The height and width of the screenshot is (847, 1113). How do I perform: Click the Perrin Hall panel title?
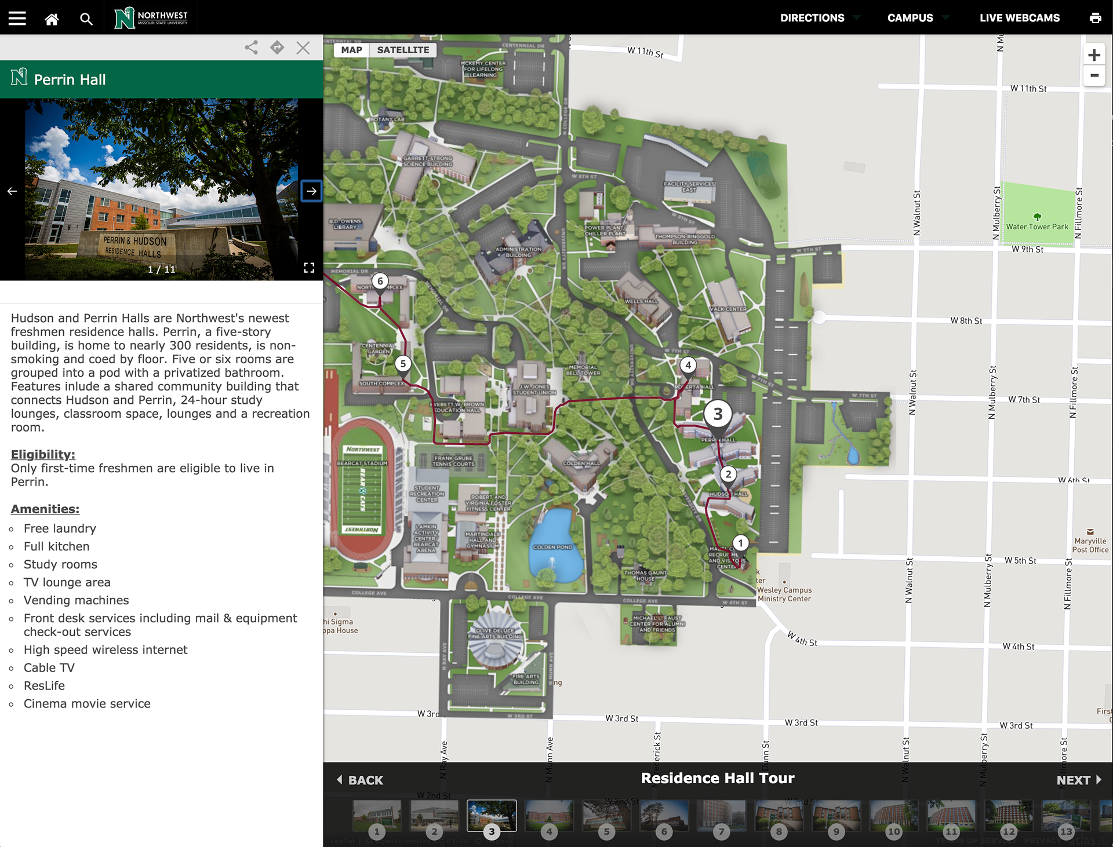point(70,79)
